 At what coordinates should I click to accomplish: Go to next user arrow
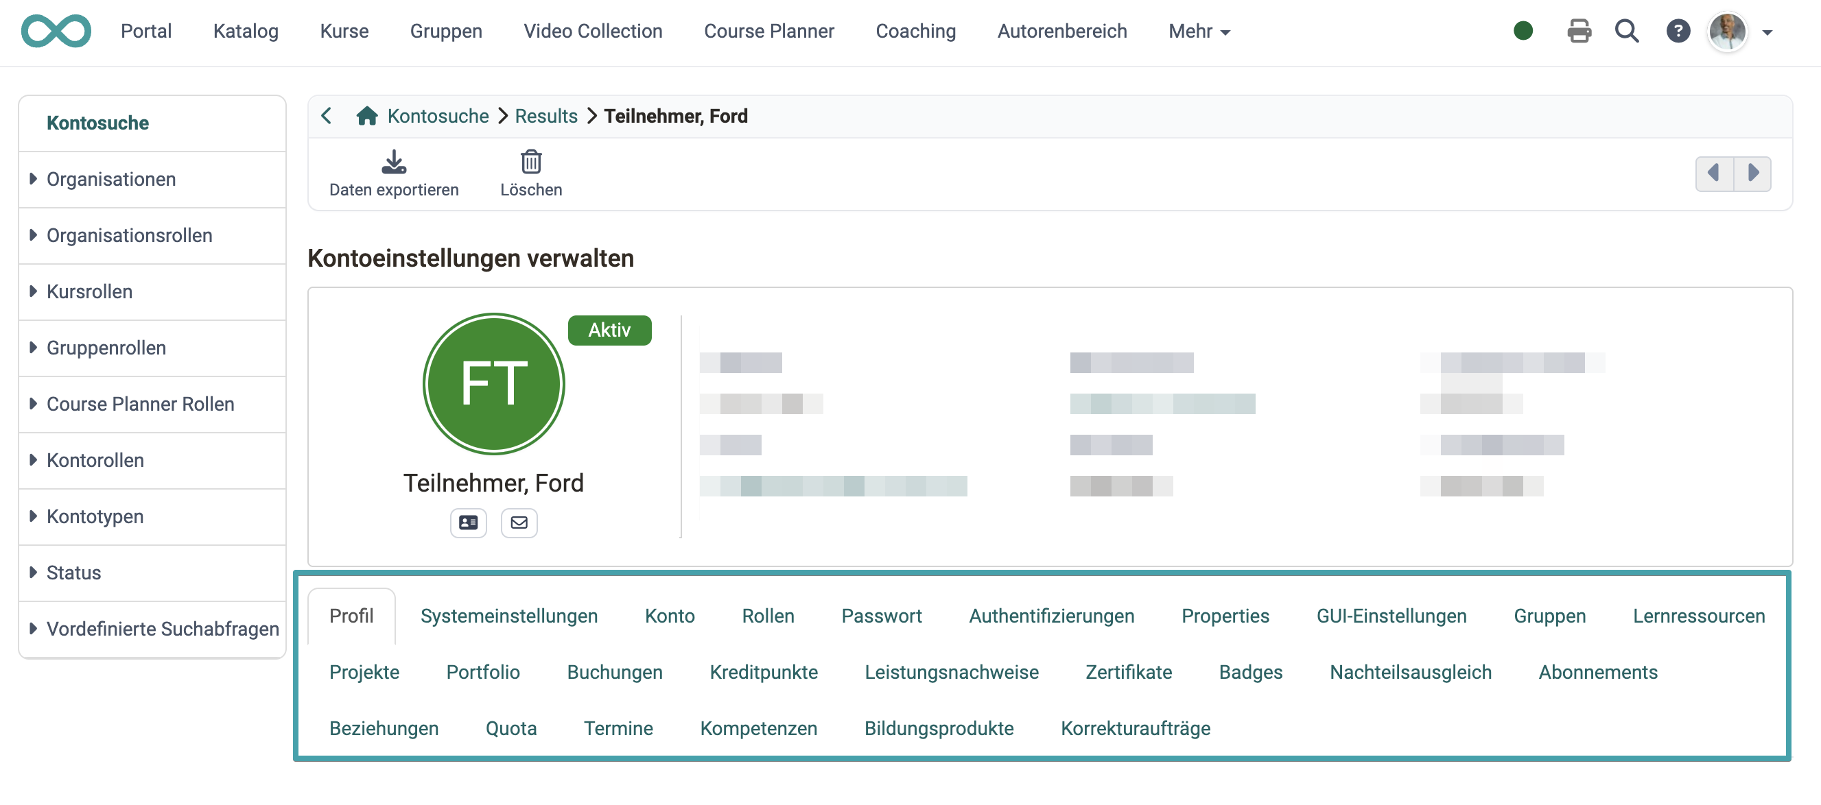(x=1752, y=173)
